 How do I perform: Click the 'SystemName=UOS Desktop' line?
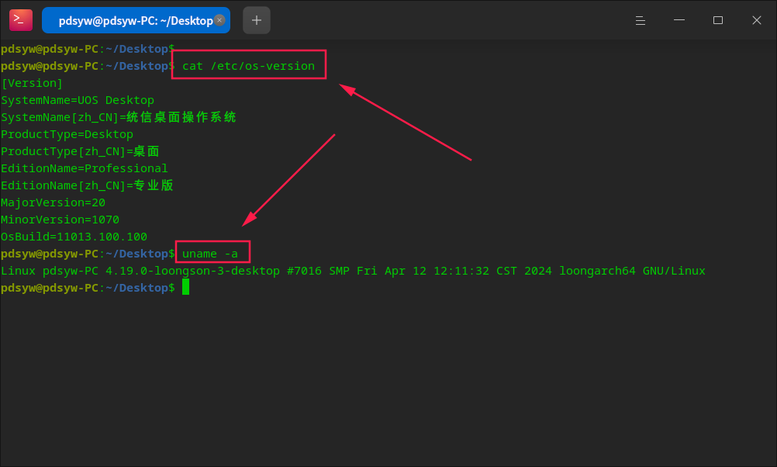[x=78, y=100]
